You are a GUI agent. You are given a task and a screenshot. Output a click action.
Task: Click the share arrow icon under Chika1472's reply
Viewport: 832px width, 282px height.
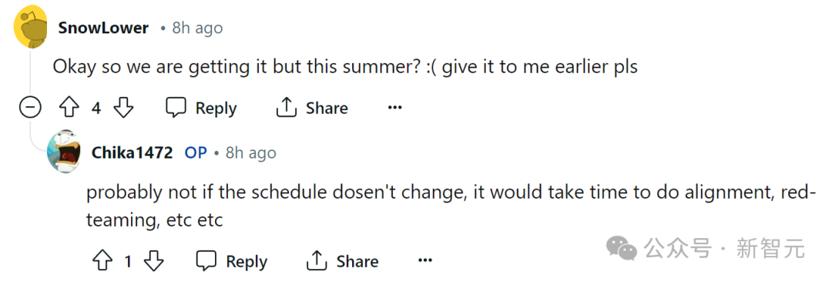(x=317, y=260)
